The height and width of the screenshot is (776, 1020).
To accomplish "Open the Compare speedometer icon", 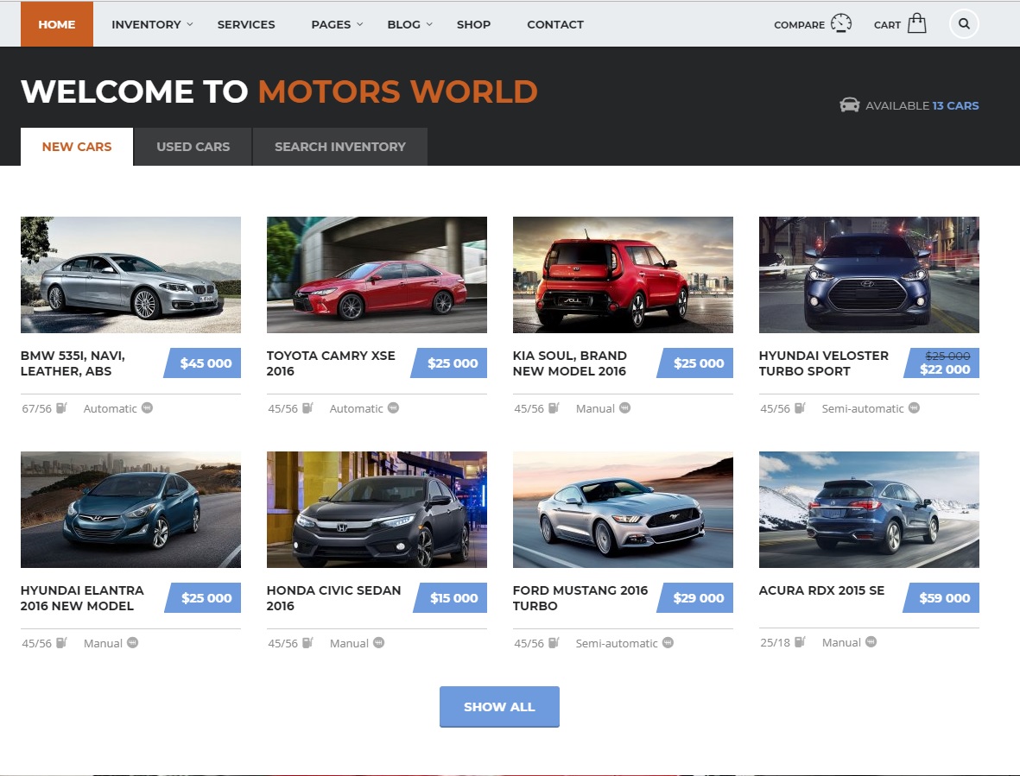I will coord(841,23).
